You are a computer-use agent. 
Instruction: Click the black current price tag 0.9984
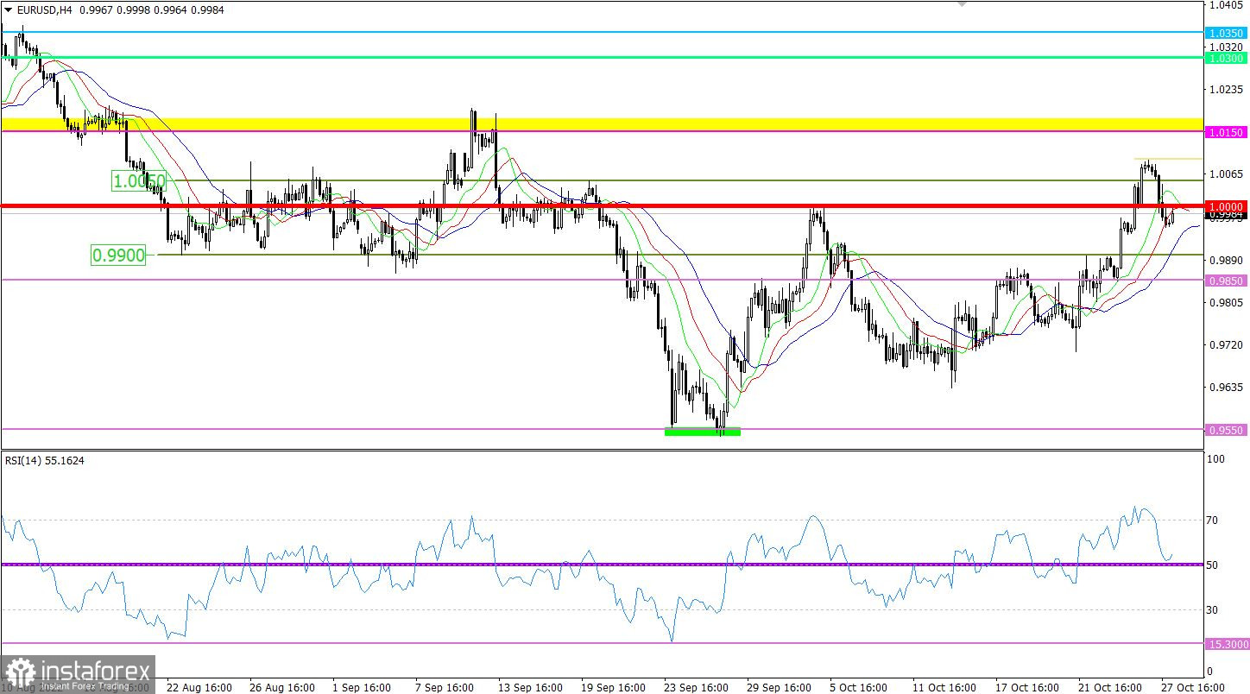click(x=1228, y=216)
